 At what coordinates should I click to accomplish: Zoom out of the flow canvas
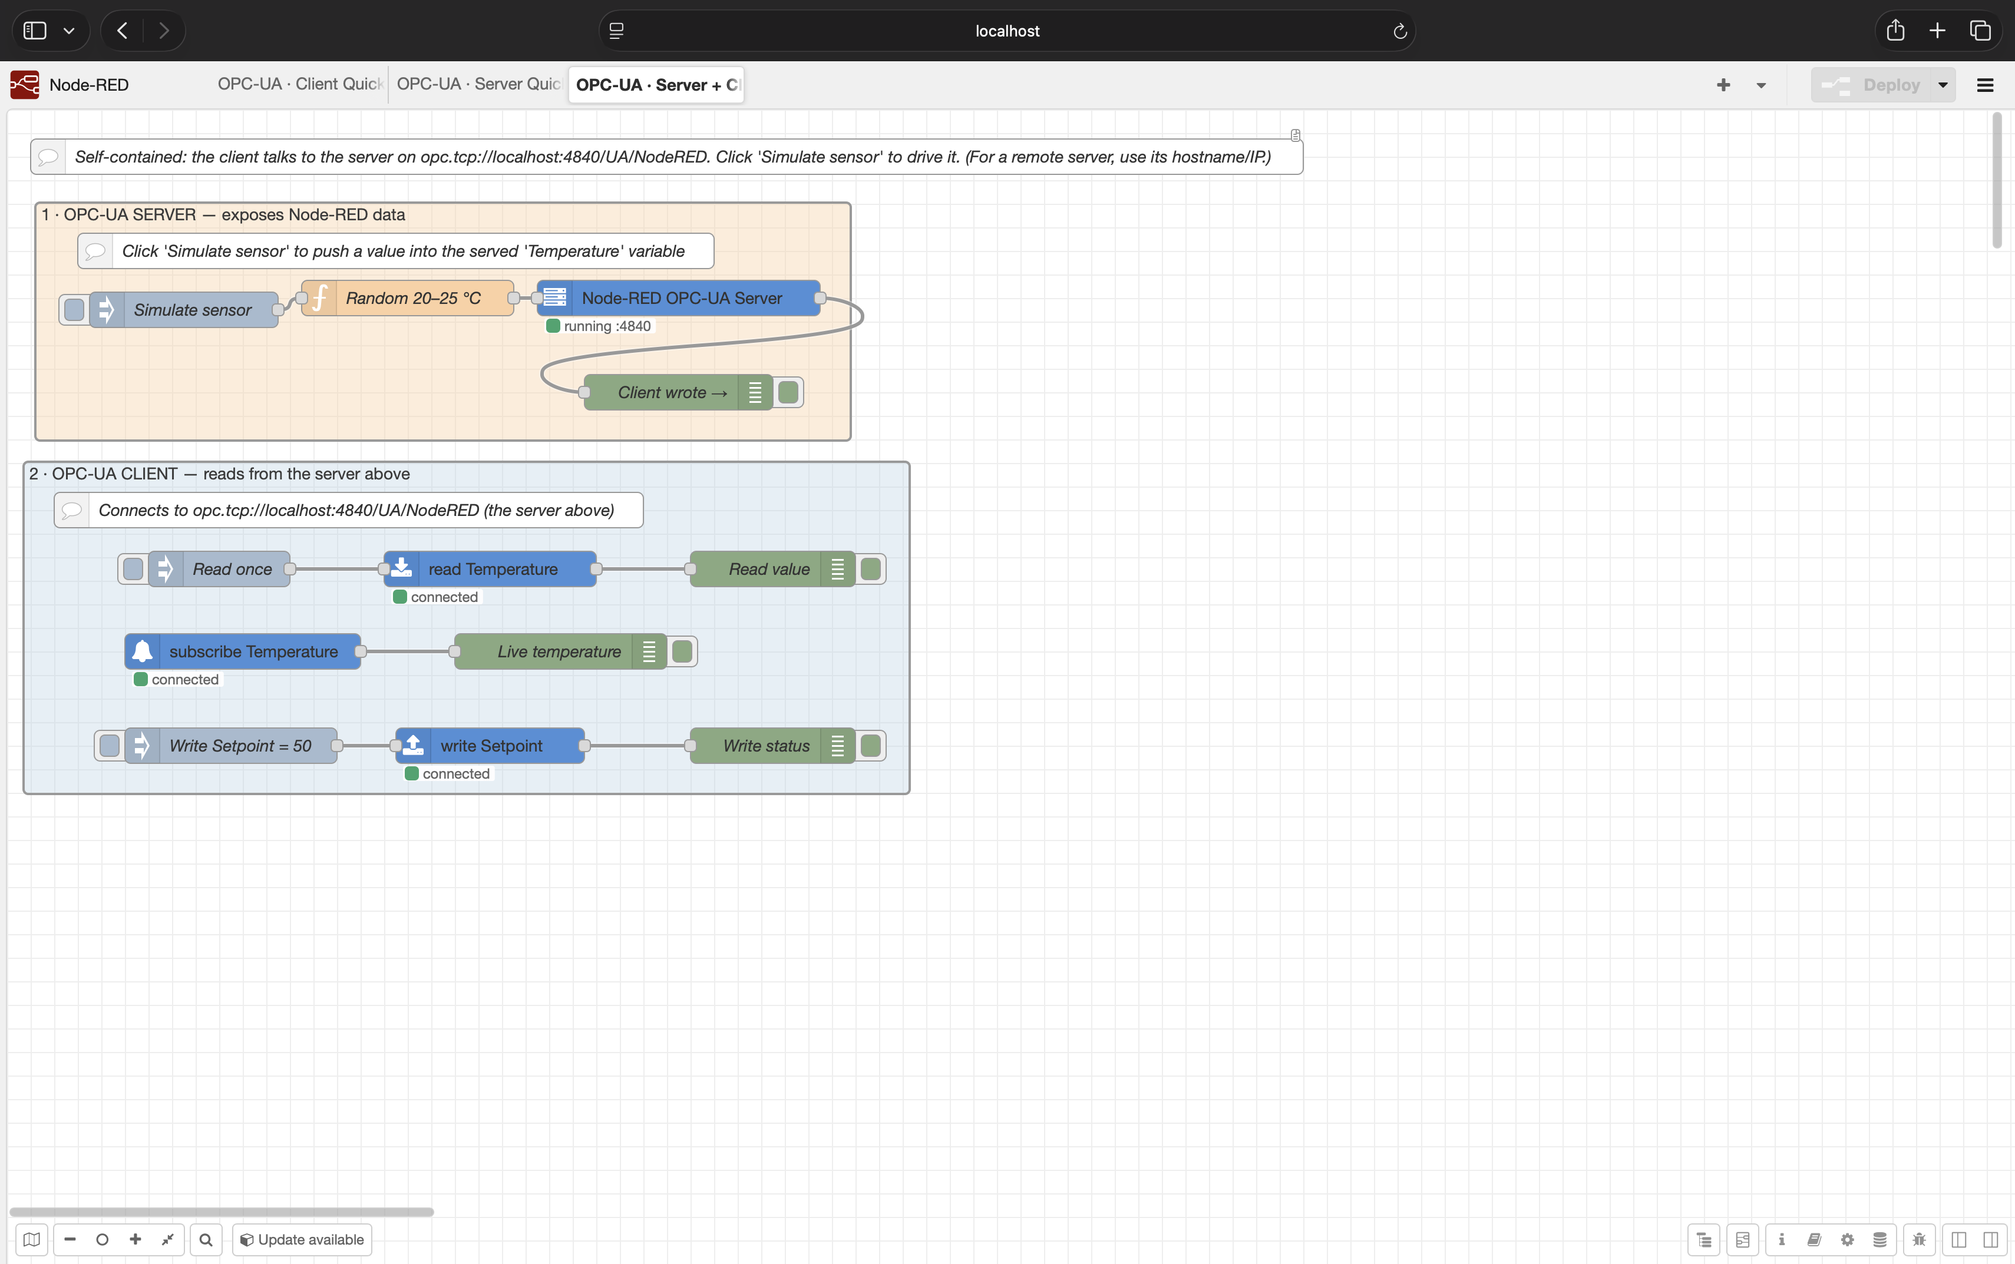(x=70, y=1239)
